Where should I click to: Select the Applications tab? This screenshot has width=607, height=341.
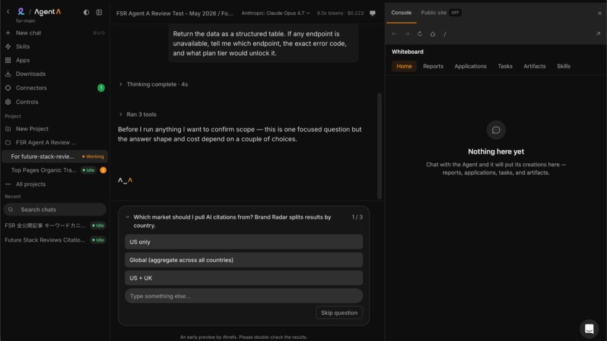(x=470, y=66)
